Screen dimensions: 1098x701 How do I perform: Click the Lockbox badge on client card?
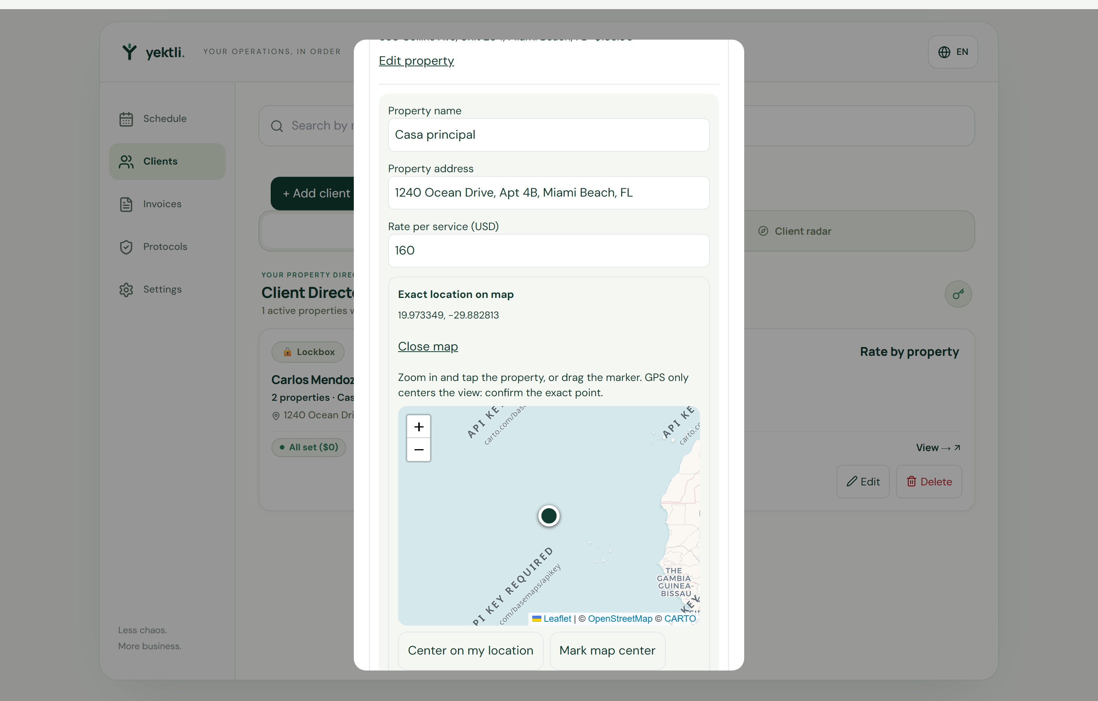coord(308,352)
